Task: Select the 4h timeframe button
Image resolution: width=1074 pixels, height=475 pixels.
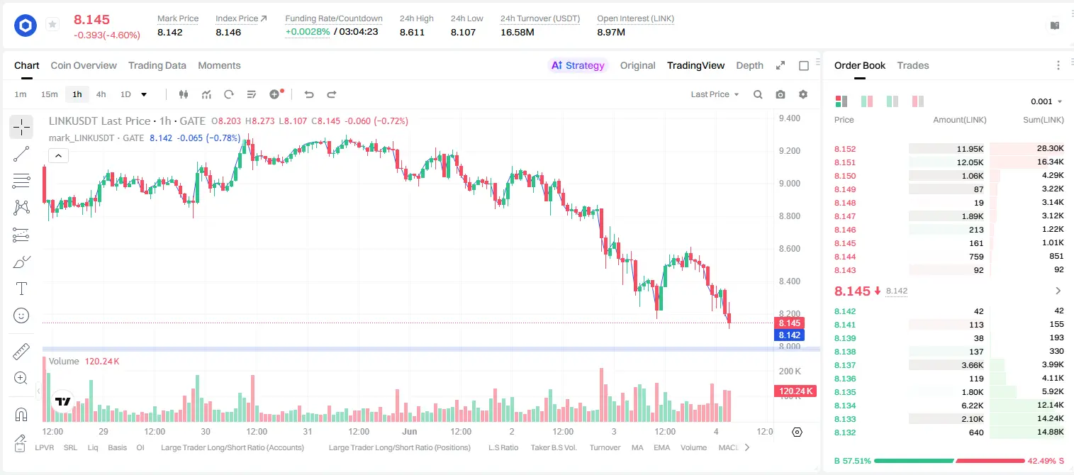Action: (x=101, y=94)
